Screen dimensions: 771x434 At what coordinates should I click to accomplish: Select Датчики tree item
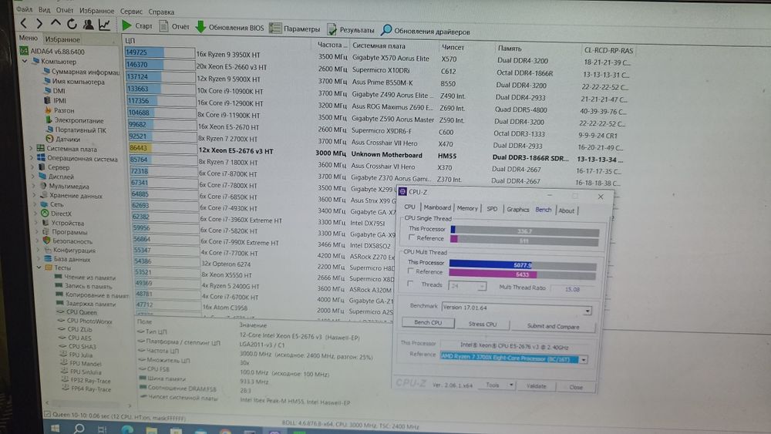tap(63, 139)
